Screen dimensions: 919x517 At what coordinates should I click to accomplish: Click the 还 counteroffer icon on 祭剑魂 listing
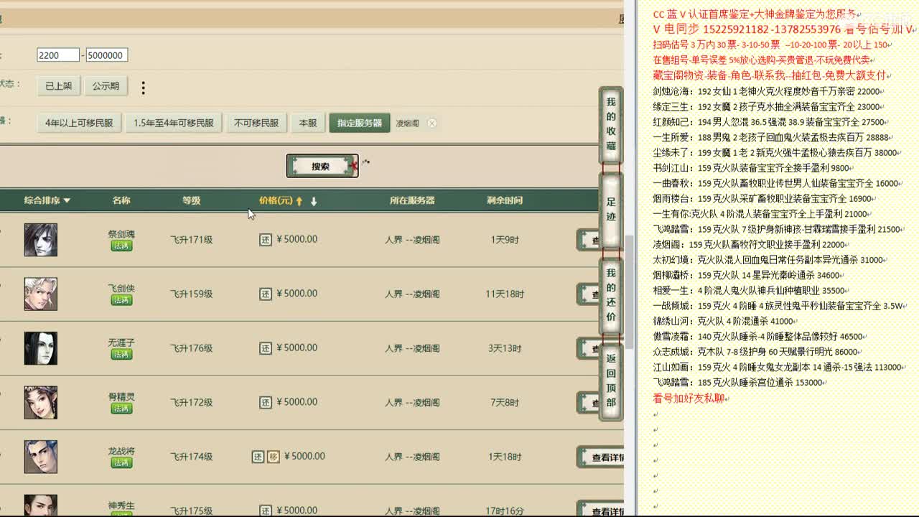pos(266,238)
